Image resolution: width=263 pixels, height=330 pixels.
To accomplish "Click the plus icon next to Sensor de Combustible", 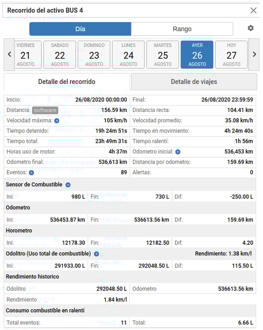I will pos(68,185).
